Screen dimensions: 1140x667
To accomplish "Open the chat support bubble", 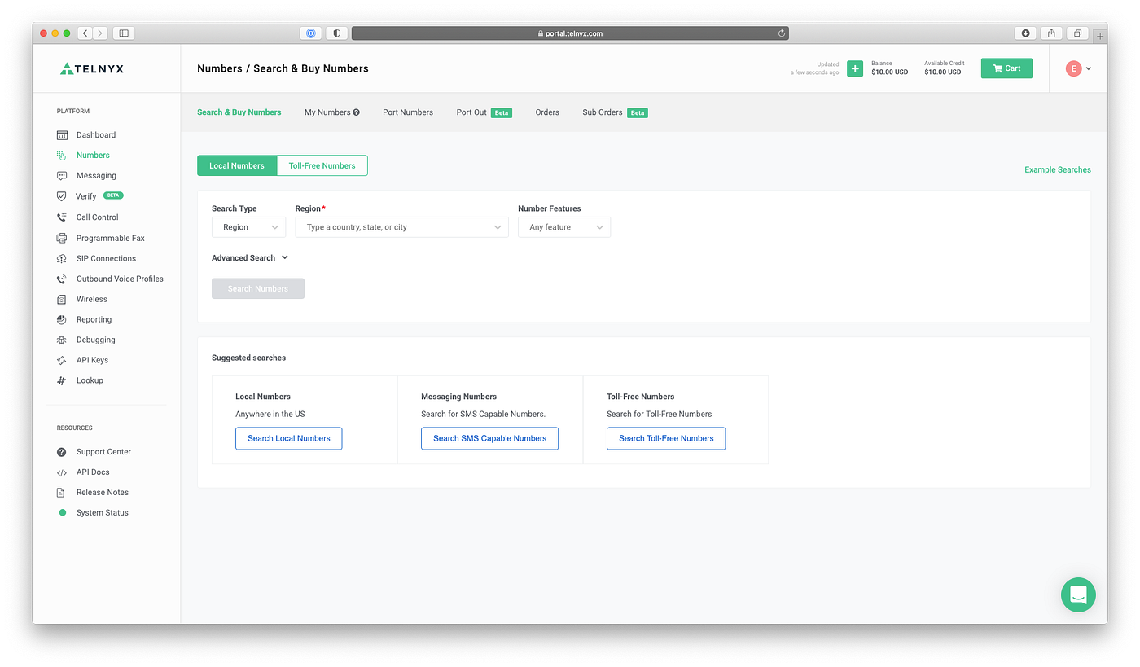I will click(1078, 595).
